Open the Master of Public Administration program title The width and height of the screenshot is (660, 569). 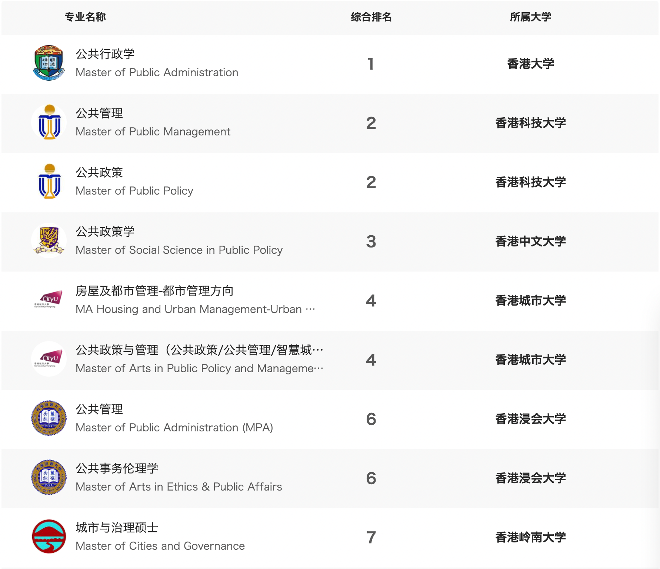[x=157, y=73]
